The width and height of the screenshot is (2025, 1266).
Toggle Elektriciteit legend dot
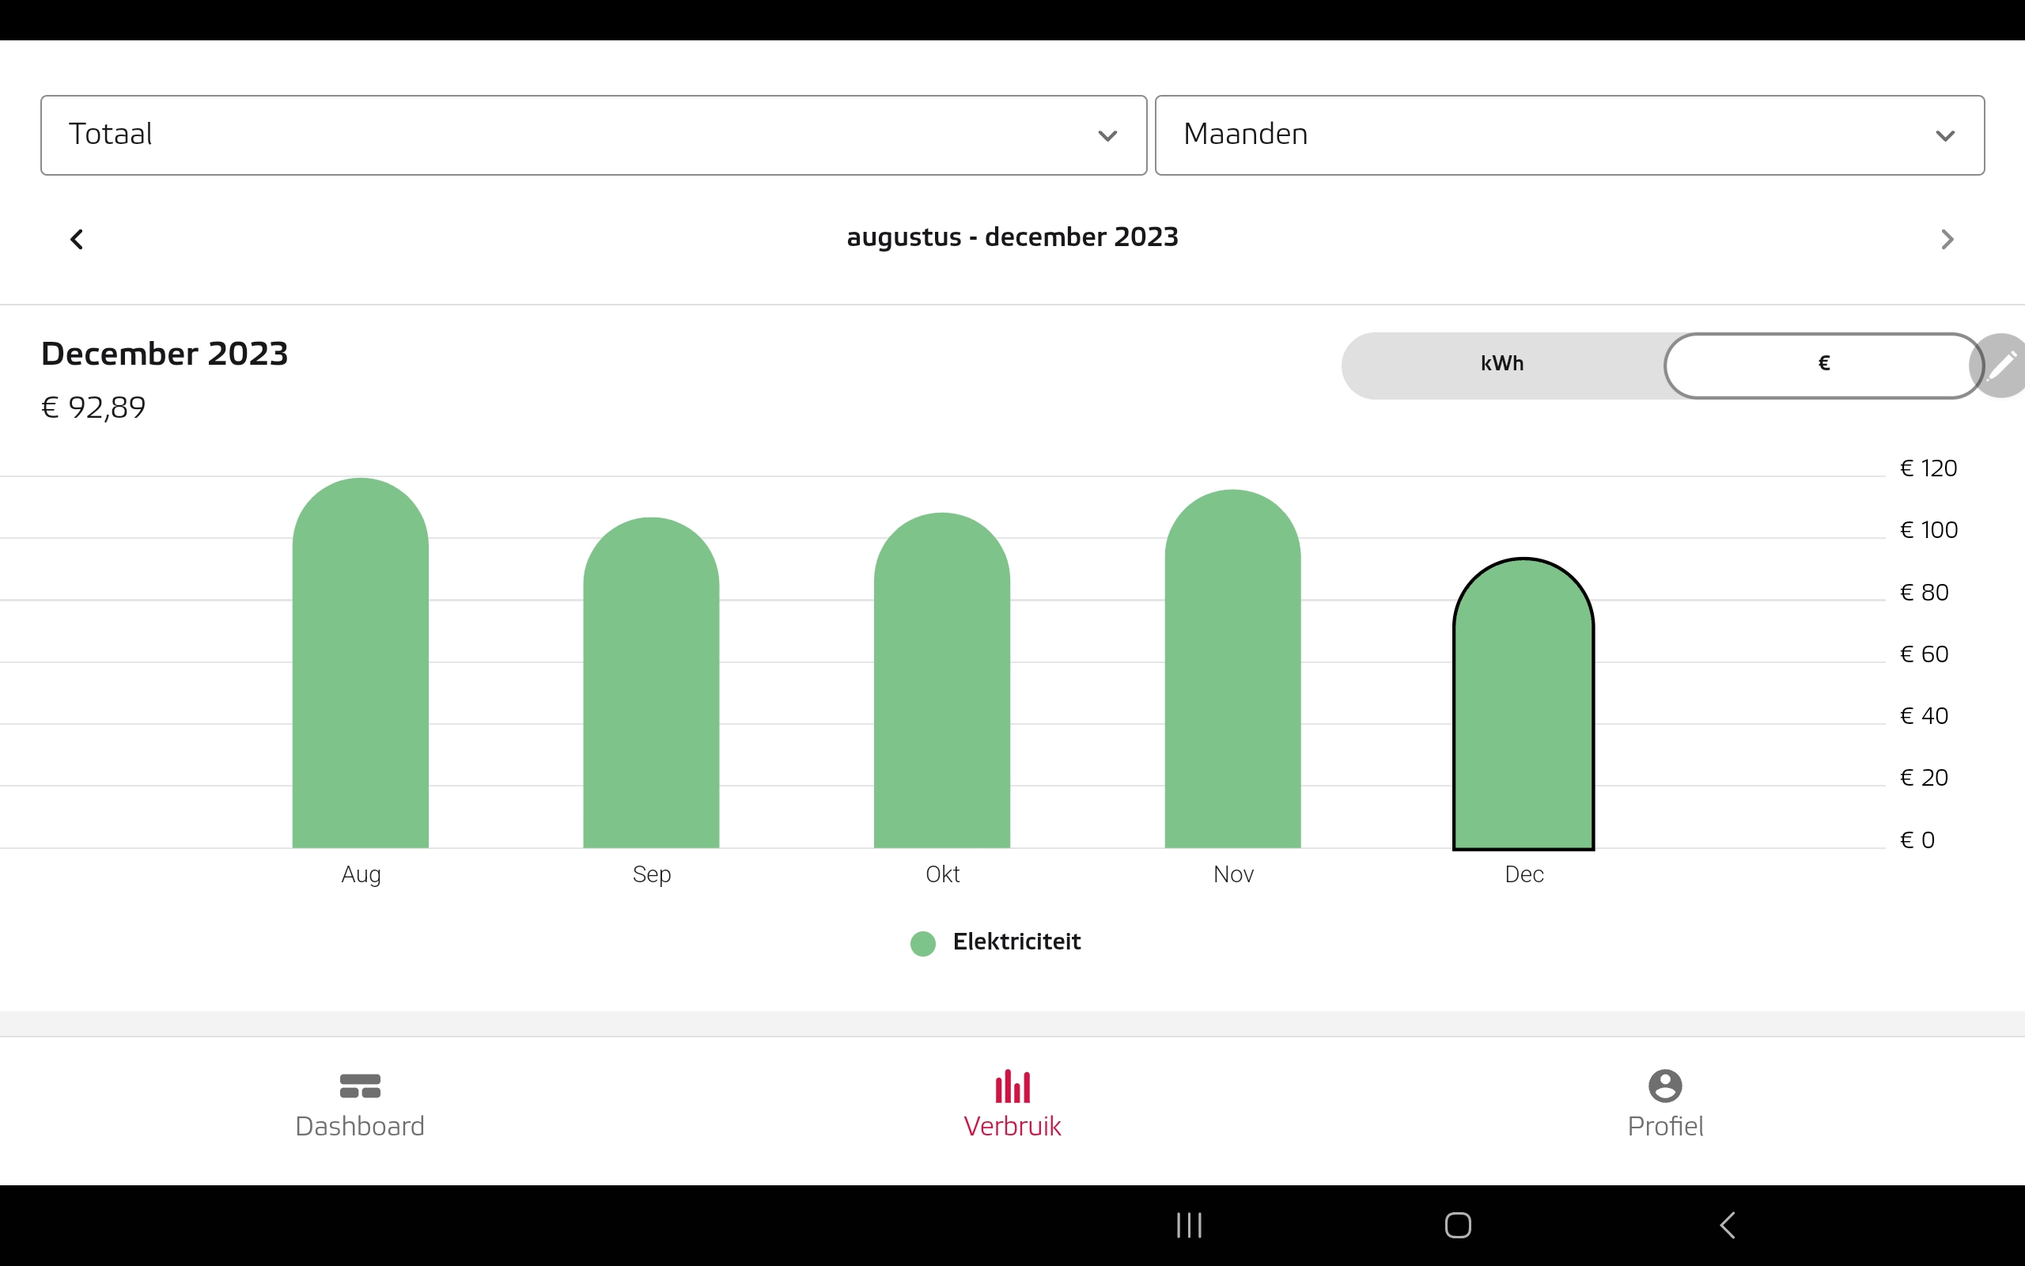(923, 943)
